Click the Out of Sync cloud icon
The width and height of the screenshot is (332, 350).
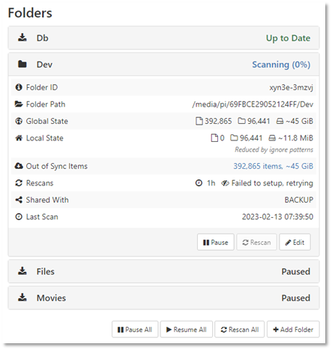pos(19,166)
